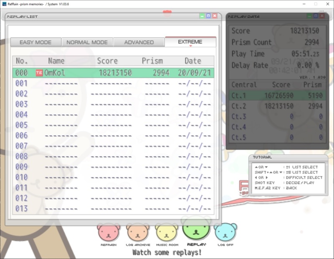Select empty replay slot 004
Image resolution: width=334 pixels, height=259 pixels.
pyautogui.click(x=113, y=115)
